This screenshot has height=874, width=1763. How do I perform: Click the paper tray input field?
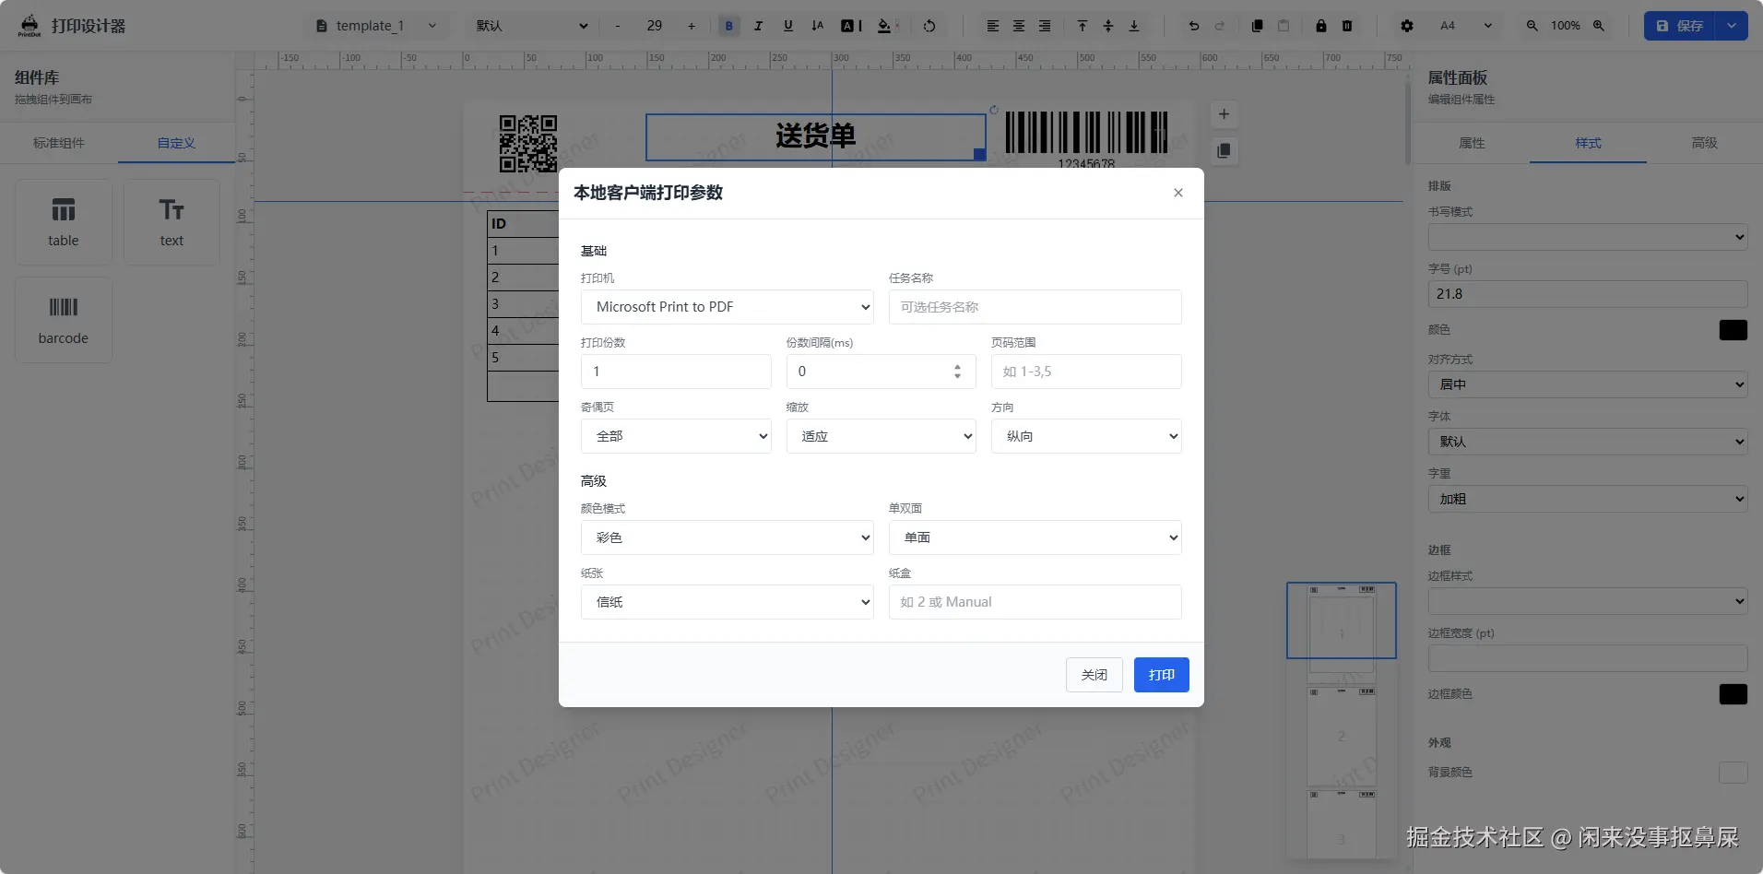coord(1035,602)
